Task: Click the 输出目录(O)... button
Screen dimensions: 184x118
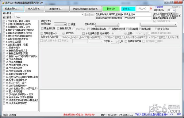Action: pyautogui.click(x=13, y=9)
